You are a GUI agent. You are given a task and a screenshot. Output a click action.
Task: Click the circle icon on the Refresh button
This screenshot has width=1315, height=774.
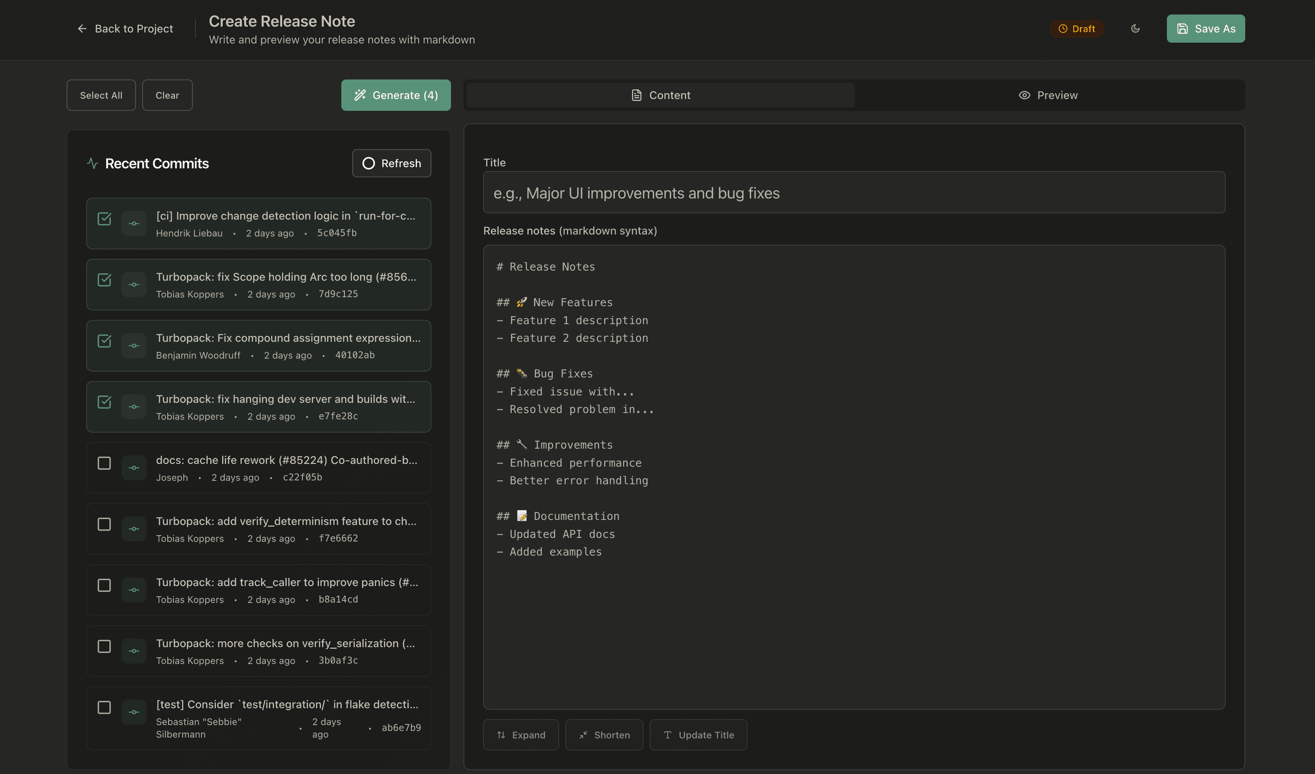click(x=369, y=163)
